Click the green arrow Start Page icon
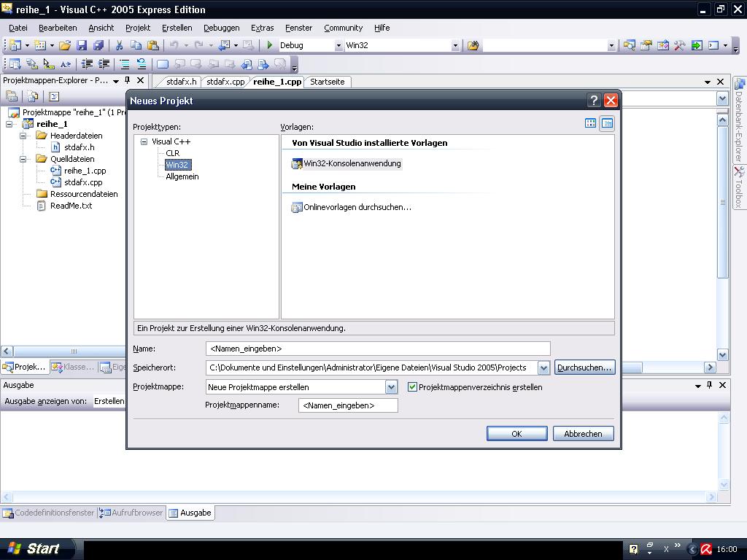This screenshot has height=560, width=747. pyautogui.click(x=697, y=45)
